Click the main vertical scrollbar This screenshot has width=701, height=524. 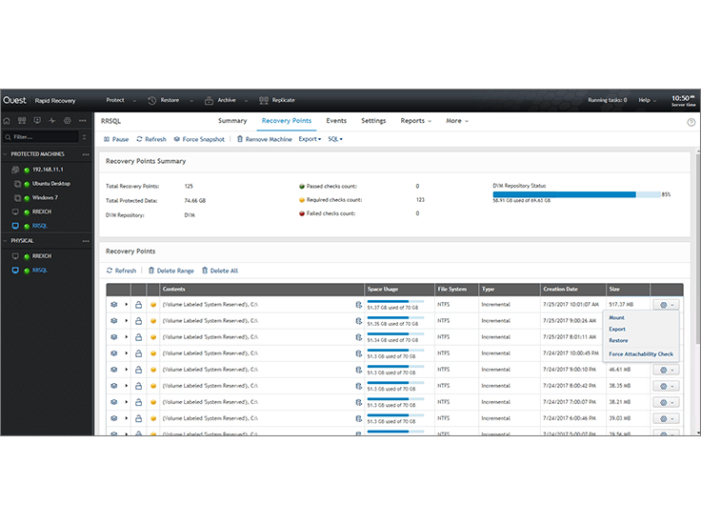coord(698,251)
